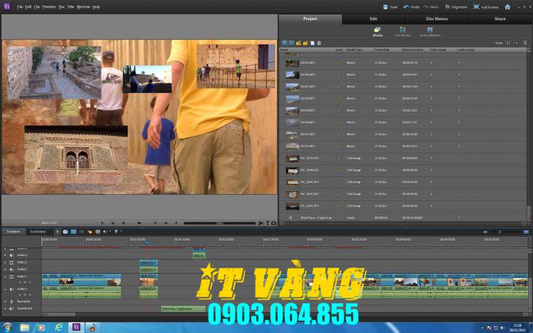Expand the Audio 3 track

[x=5, y=255]
